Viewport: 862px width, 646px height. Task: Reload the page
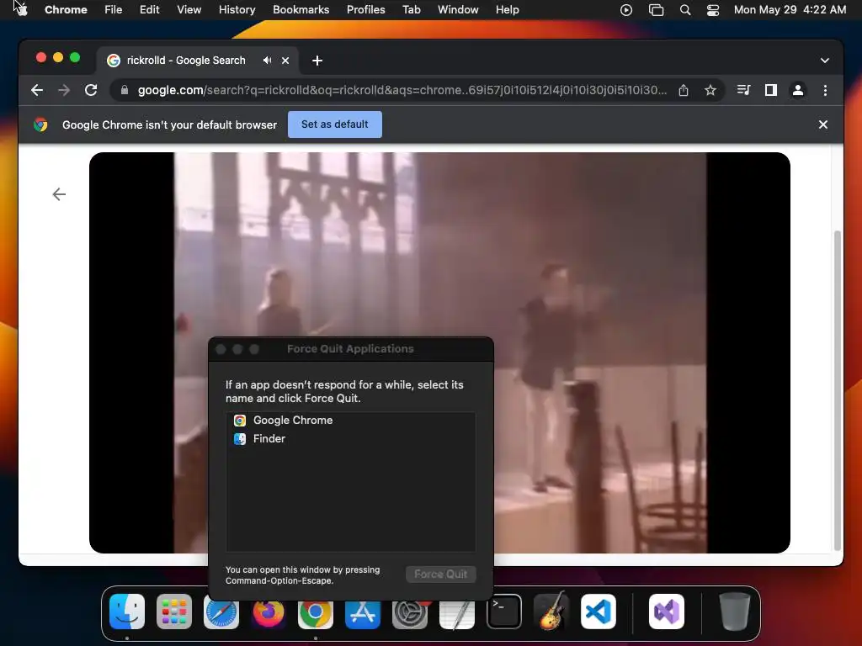pyautogui.click(x=91, y=90)
